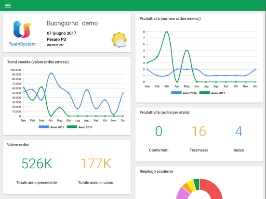Click 'Produttività (ordini per stato)' title
The width and height of the screenshot is (266, 199).
point(164,112)
